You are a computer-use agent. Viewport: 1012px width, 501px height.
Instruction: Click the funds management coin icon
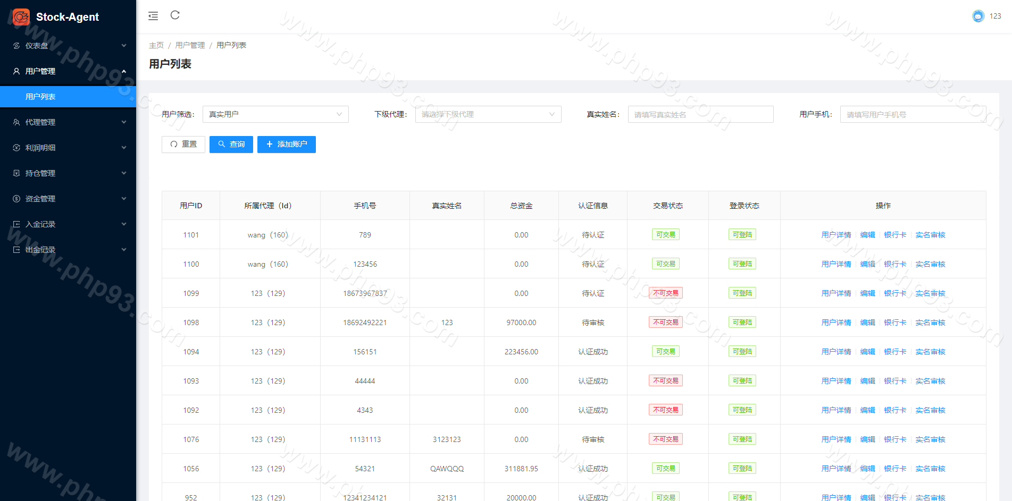pos(16,199)
